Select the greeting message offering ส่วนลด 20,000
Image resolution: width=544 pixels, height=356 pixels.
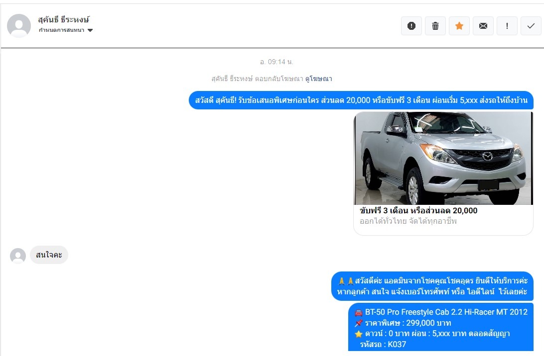361,100
